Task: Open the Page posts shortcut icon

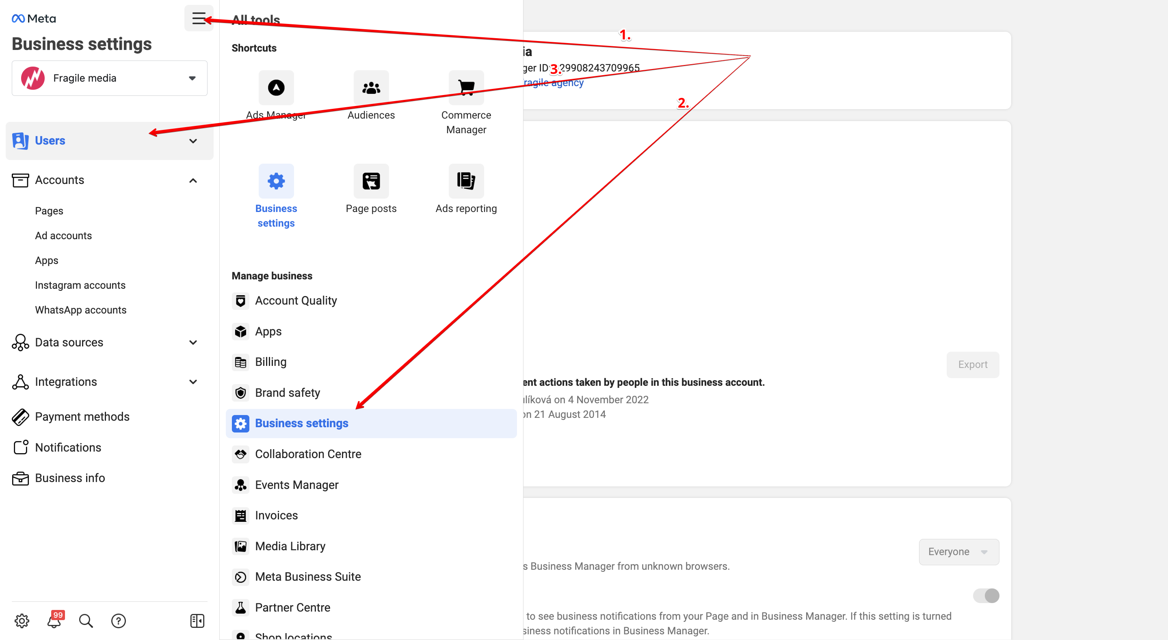Action: pos(371,181)
